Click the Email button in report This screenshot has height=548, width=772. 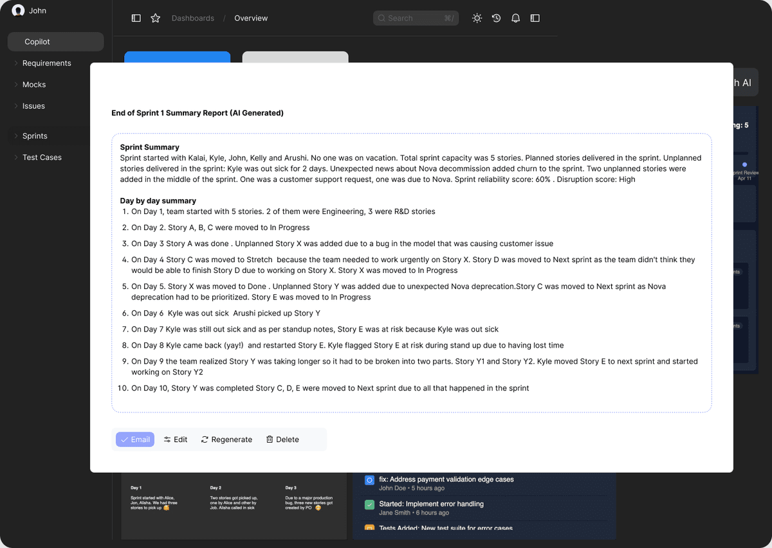135,439
